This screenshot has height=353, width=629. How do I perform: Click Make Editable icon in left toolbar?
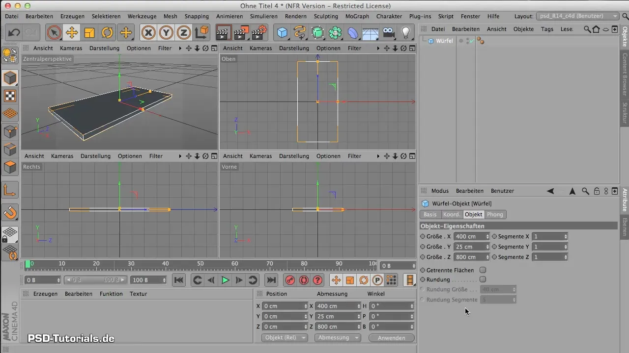click(x=10, y=55)
